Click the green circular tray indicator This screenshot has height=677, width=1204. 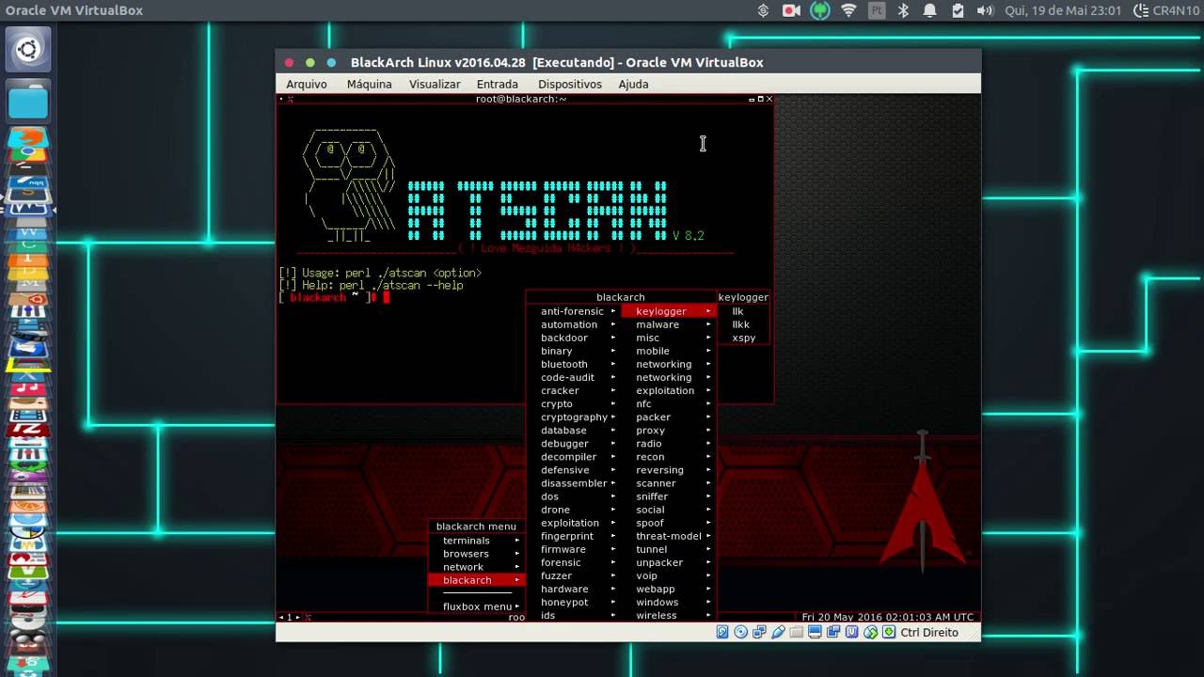[820, 10]
